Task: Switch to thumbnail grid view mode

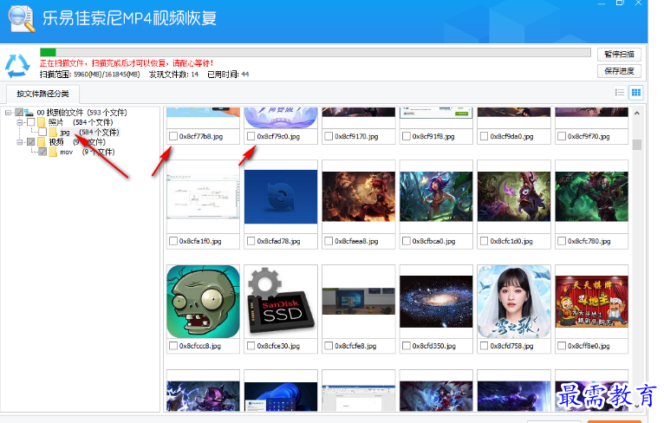Action: pyautogui.click(x=636, y=92)
